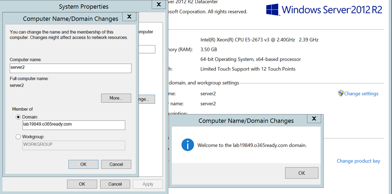392x194 pixels.
Task: Click OK in the Welcome domain message
Action: (302, 173)
